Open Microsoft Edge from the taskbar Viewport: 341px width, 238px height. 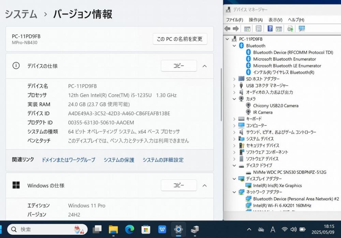tap(130, 229)
